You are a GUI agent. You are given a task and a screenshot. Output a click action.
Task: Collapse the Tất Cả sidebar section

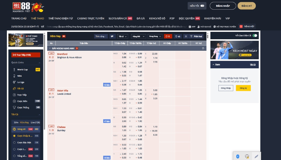40,115
